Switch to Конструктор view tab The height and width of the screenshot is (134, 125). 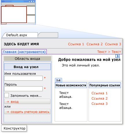(x=14, y=128)
